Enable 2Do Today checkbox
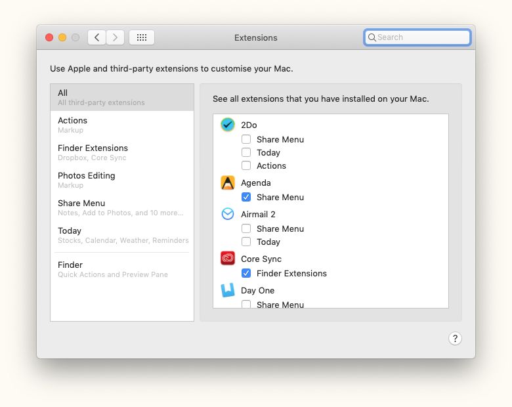The image size is (512, 407). 246,152
